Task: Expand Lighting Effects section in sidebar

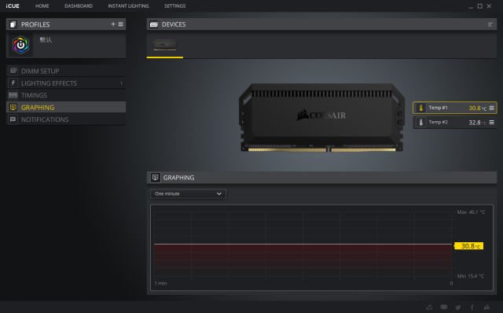Action: click(x=66, y=83)
